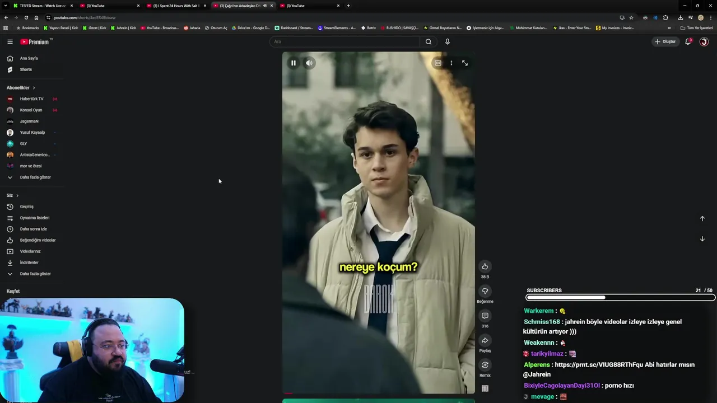Reload the current page

[26, 17]
